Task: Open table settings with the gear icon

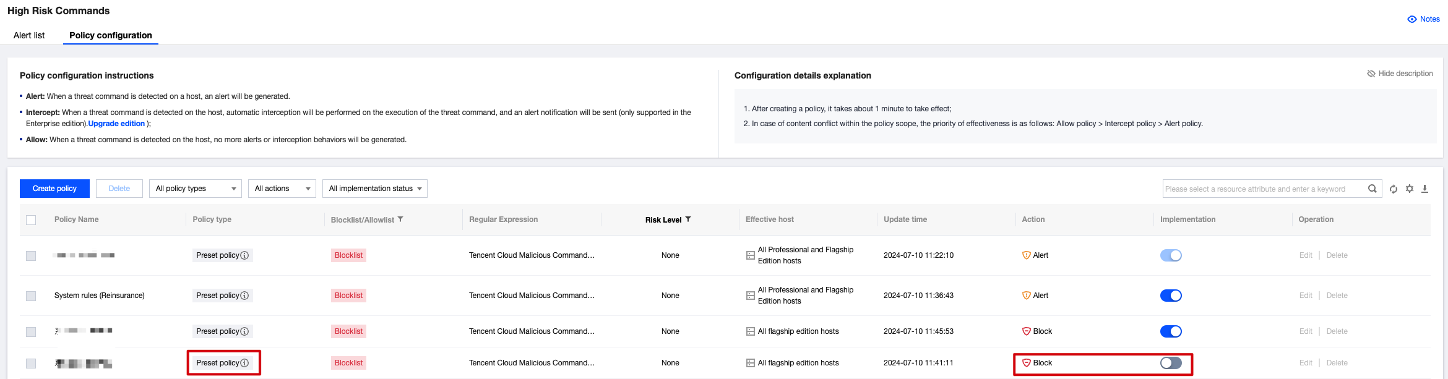Action: [1410, 189]
